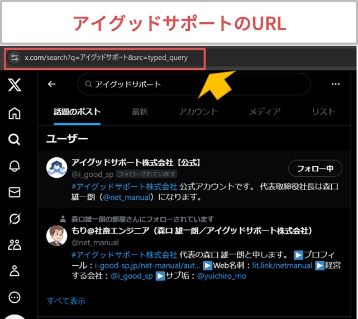Open Messages envelope icon
Viewport: 358px width, 319px height.
tap(15, 192)
